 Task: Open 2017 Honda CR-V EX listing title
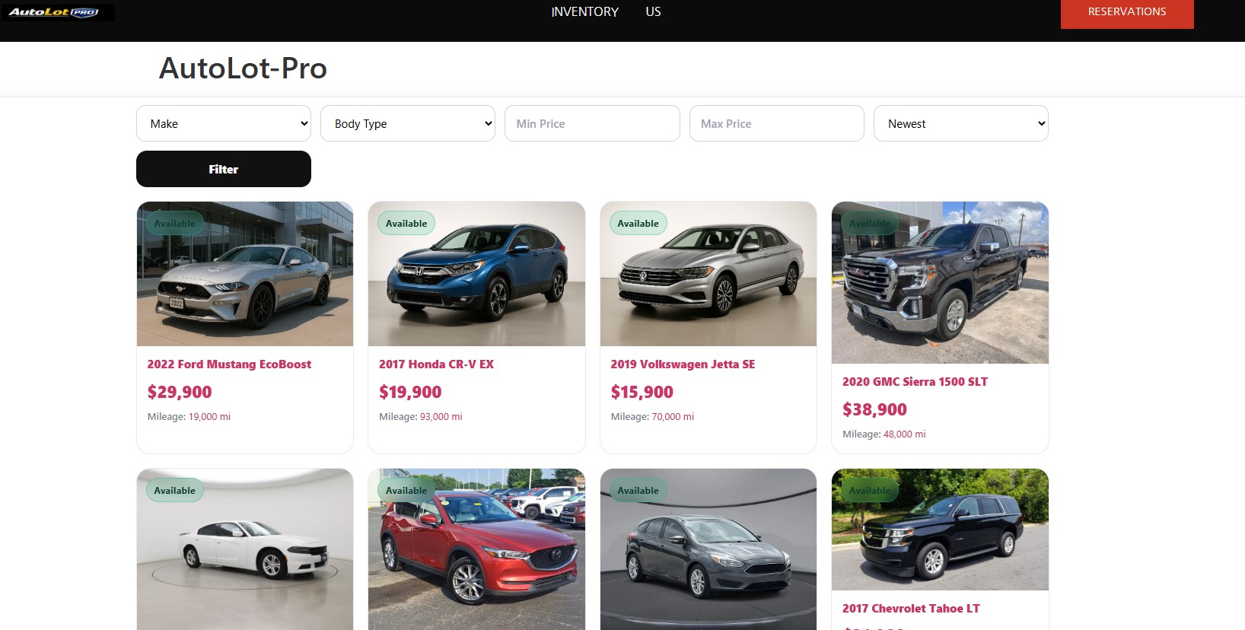click(x=436, y=364)
